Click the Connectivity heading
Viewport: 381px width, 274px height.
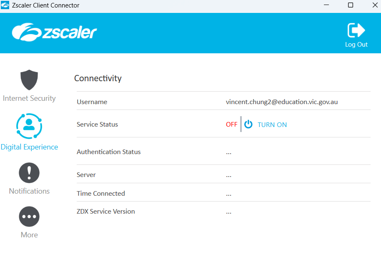[x=98, y=78]
